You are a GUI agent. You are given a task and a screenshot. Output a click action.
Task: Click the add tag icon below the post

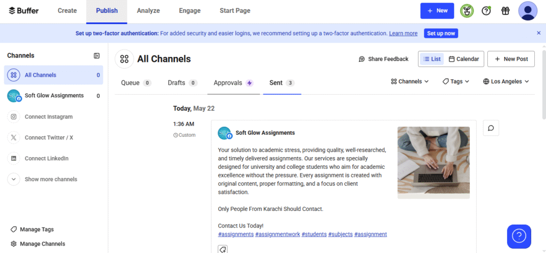[223, 249]
